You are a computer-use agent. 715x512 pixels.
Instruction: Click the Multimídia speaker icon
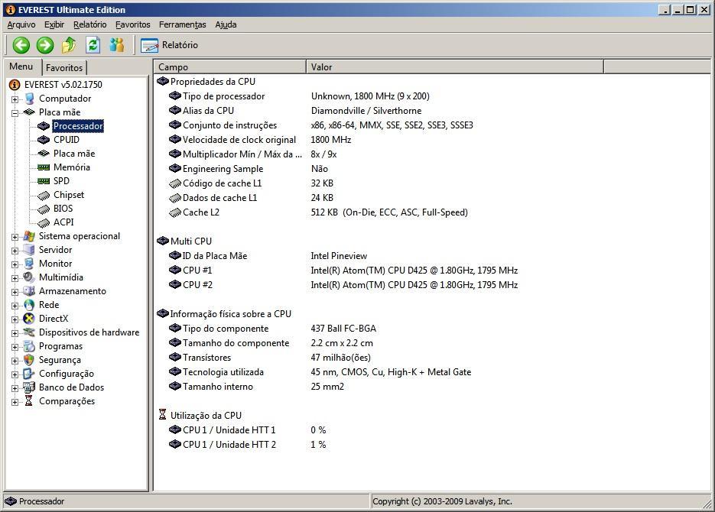point(29,277)
